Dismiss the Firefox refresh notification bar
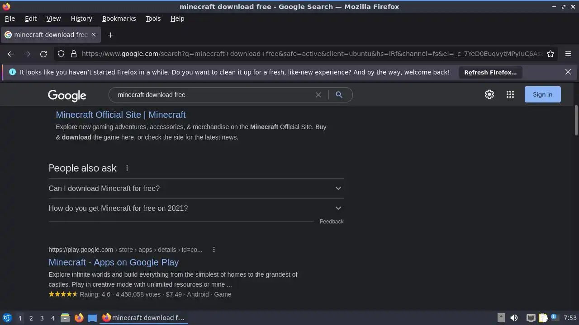This screenshot has height=325, width=579. (568, 72)
